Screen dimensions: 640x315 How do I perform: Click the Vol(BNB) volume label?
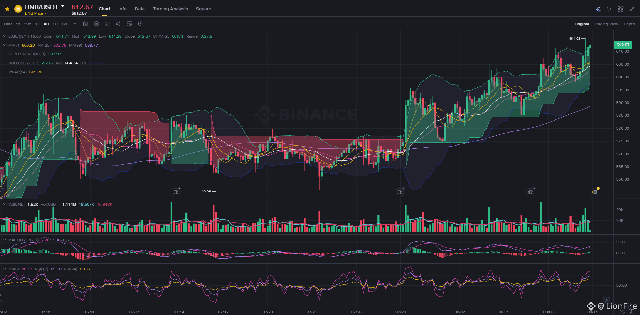pos(16,204)
